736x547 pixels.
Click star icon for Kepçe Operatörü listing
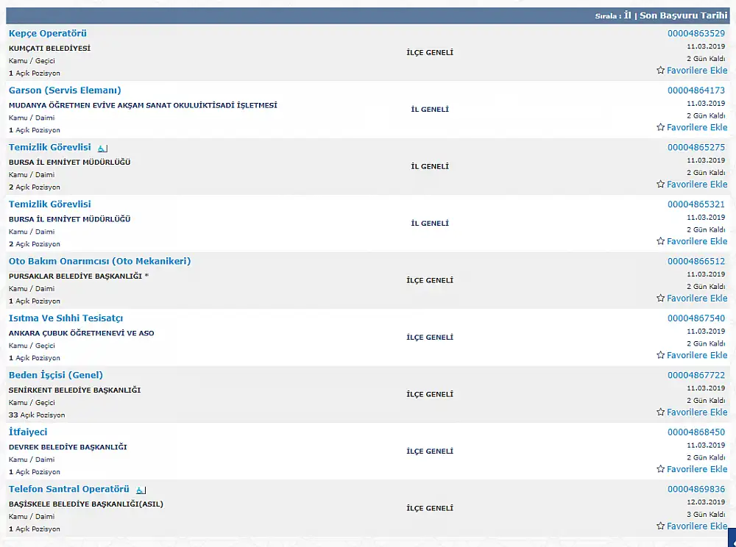coord(660,71)
